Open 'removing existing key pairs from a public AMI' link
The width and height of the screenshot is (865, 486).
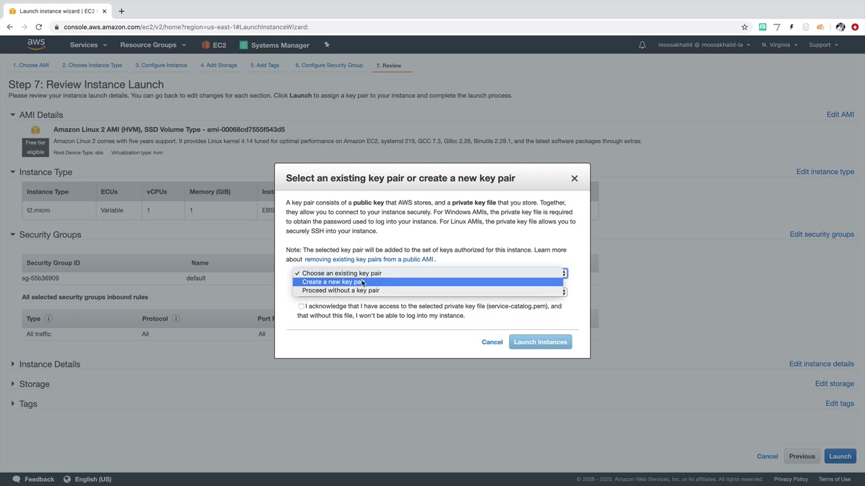pyautogui.click(x=369, y=259)
